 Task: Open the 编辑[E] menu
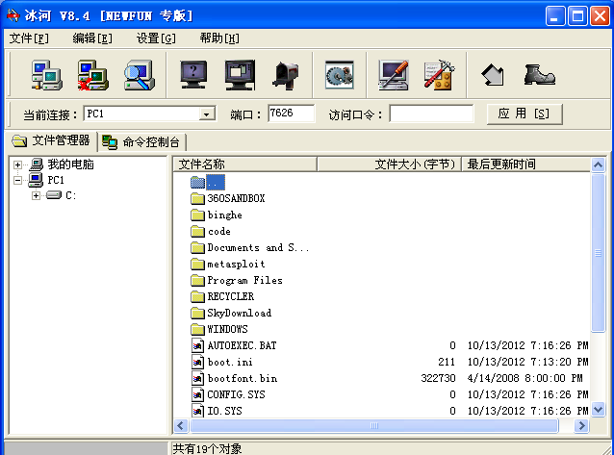point(92,38)
